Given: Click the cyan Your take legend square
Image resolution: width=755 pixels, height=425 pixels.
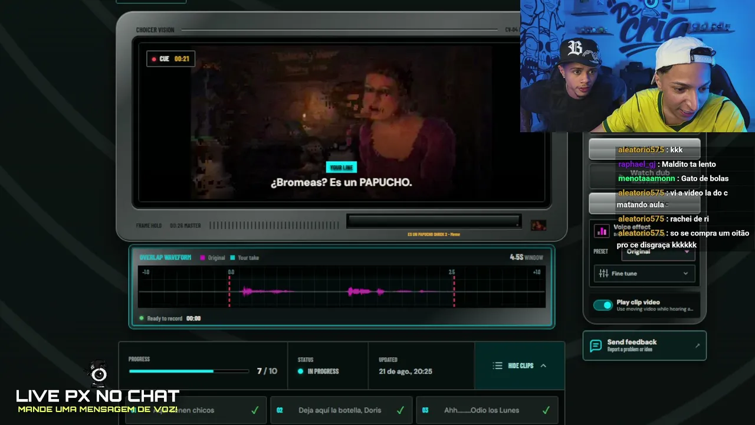Looking at the screenshot, I should click(232, 257).
